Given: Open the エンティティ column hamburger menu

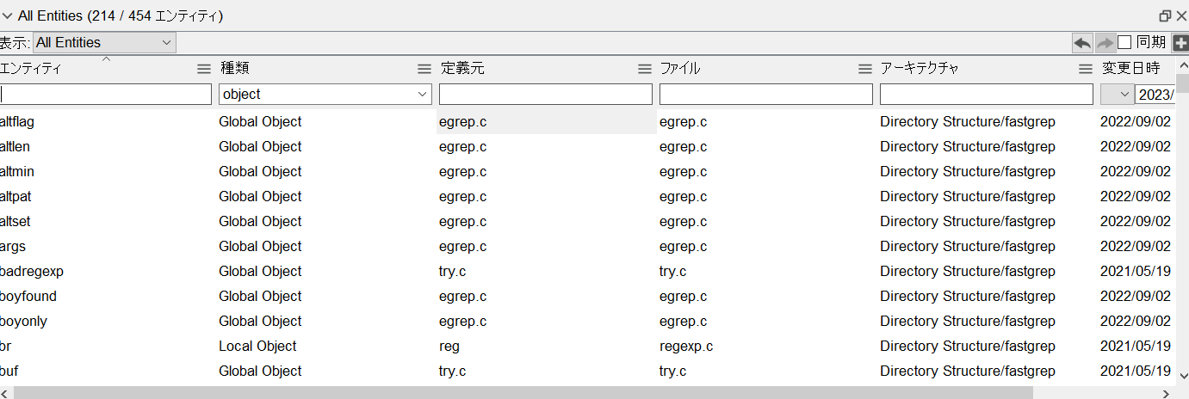Looking at the screenshot, I should pos(204,69).
